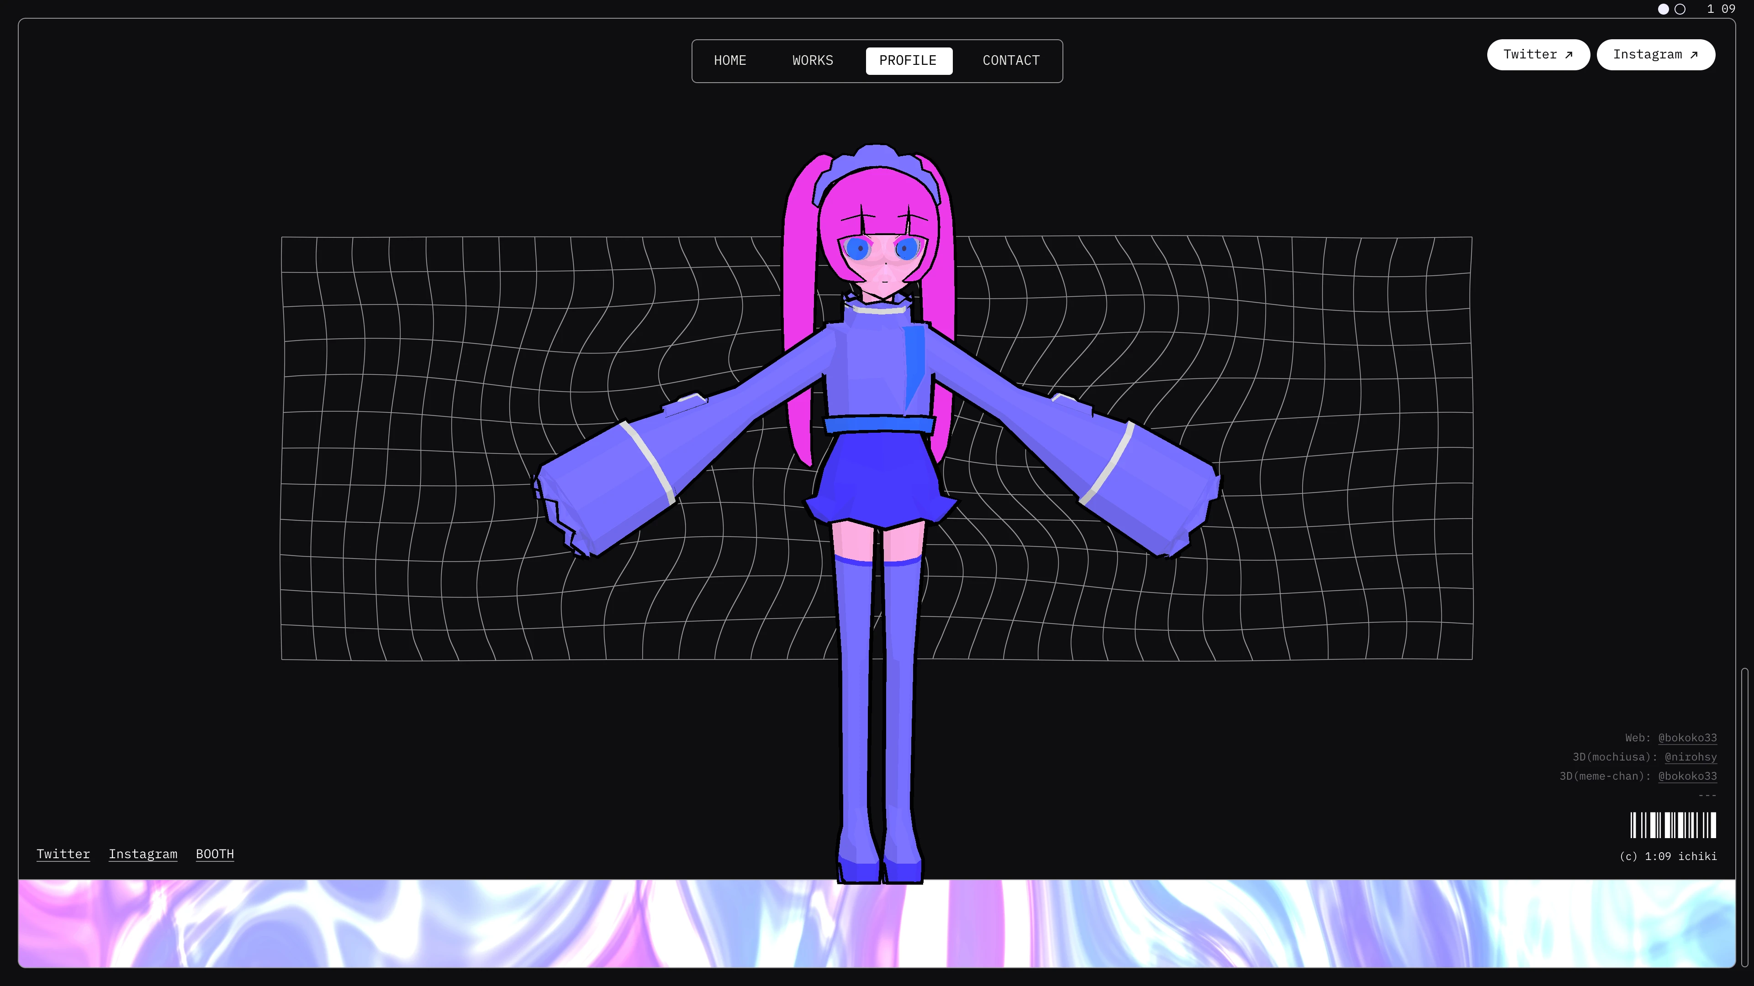The image size is (1754, 986).
Task: Open the meme-chan @bokoko33 credit link
Action: pyautogui.click(x=1687, y=776)
